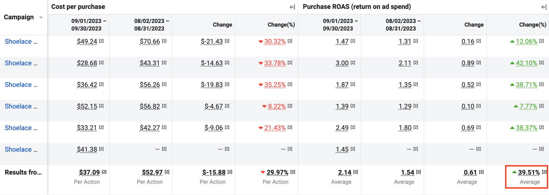This screenshot has height=195, width=549.
Task: Click the Cost per purchase header
Action: coord(78,7)
